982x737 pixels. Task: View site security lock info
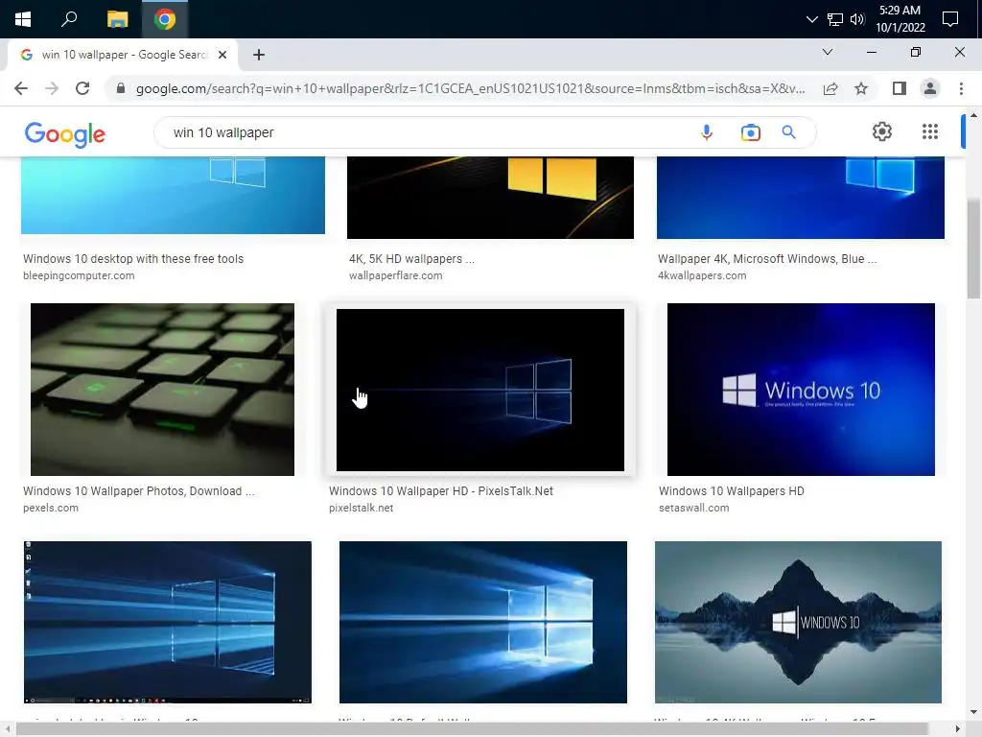pos(121,88)
